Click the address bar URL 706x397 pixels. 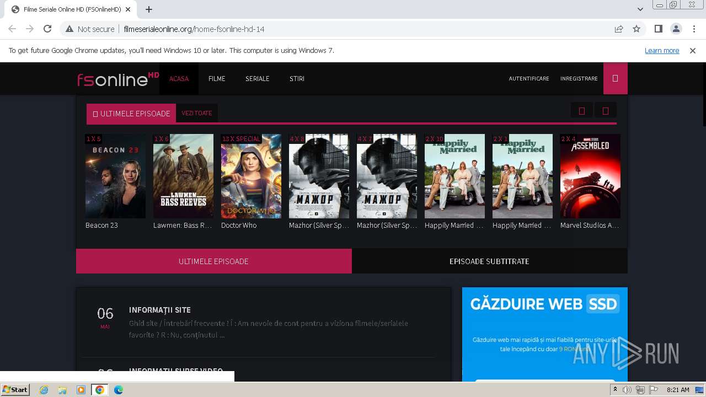pos(194,29)
